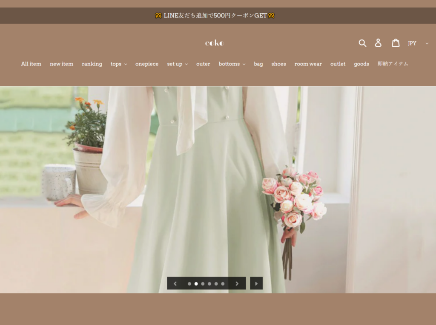Go to the previous slide arrow
Viewport: 436px width, 325px height.
[x=175, y=283]
